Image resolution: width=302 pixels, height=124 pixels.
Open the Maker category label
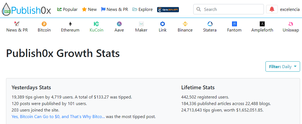(142, 30)
